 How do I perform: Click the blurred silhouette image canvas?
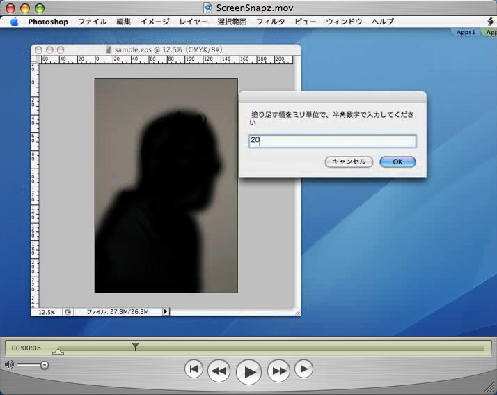click(166, 185)
